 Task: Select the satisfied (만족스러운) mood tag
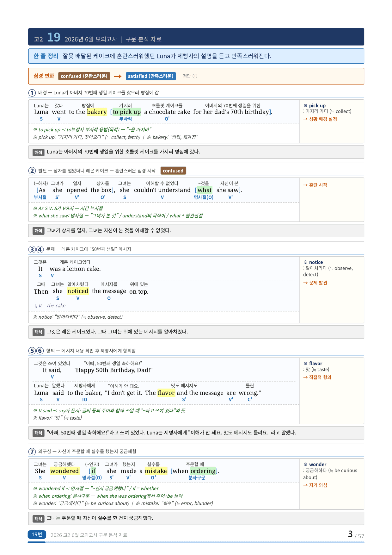point(150,76)
